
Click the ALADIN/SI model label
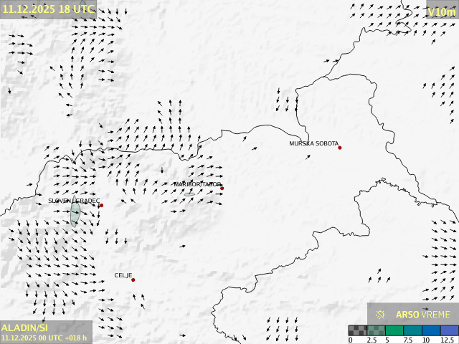click(24, 328)
